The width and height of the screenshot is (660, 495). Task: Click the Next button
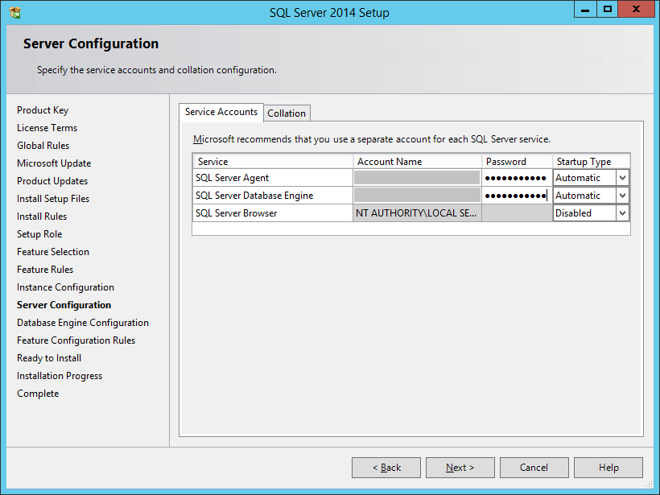(460, 468)
